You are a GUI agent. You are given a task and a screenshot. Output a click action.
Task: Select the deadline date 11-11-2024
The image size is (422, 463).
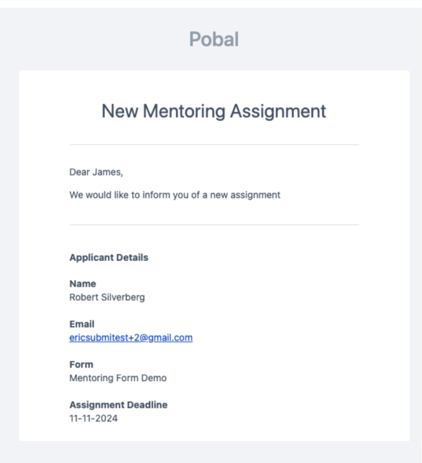point(94,419)
